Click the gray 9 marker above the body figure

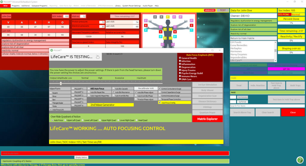(x=161, y=17)
